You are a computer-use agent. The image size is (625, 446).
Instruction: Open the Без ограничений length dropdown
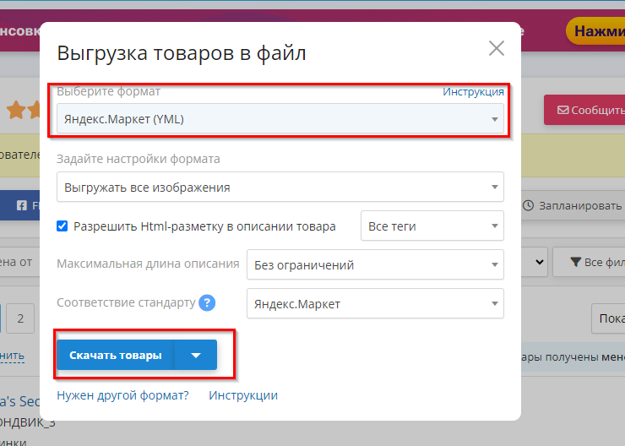[374, 265]
